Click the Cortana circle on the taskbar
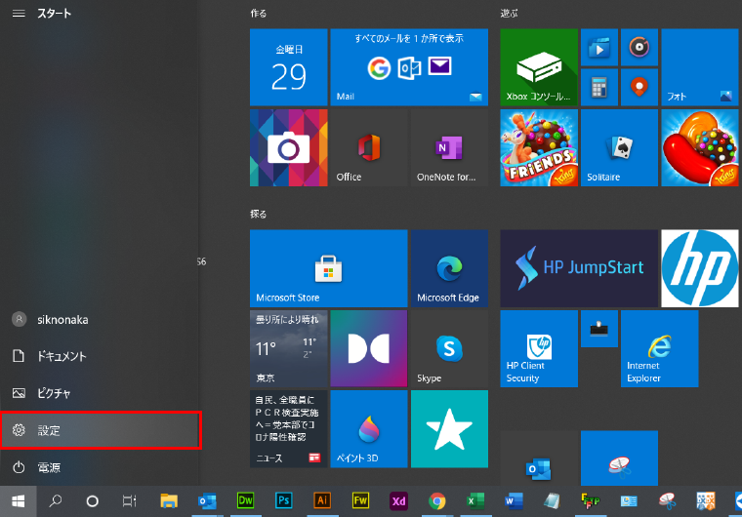 coord(93,501)
